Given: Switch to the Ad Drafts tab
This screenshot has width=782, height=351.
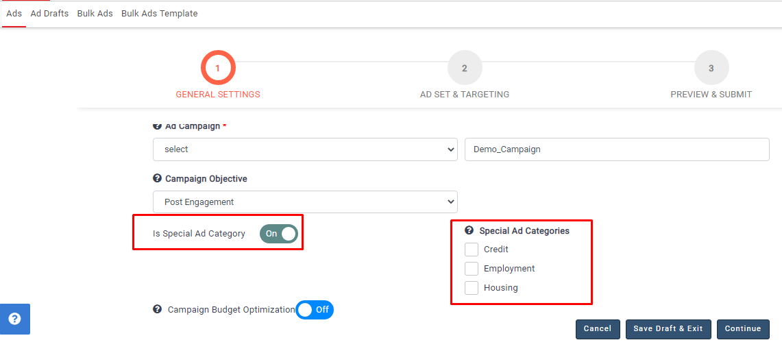Looking at the screenshot, I should pyautogui.click(x=49, y=14).
